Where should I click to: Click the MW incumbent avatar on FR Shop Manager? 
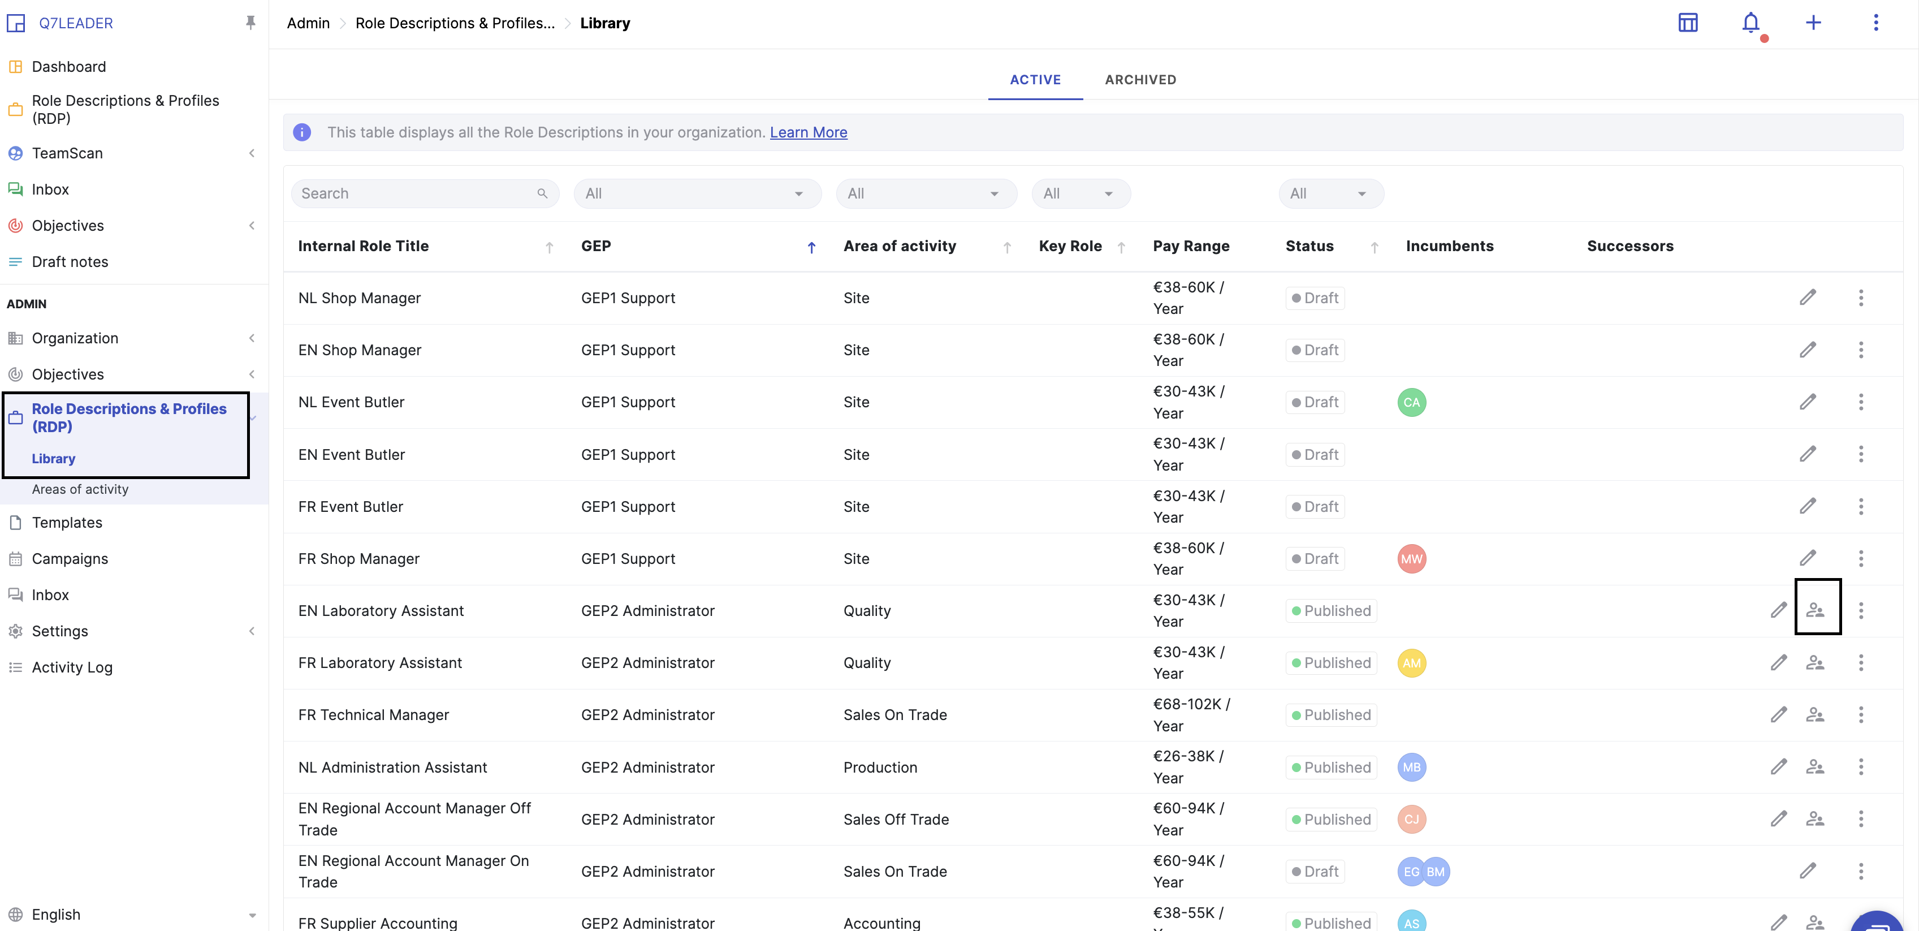tap(1411, 559)
